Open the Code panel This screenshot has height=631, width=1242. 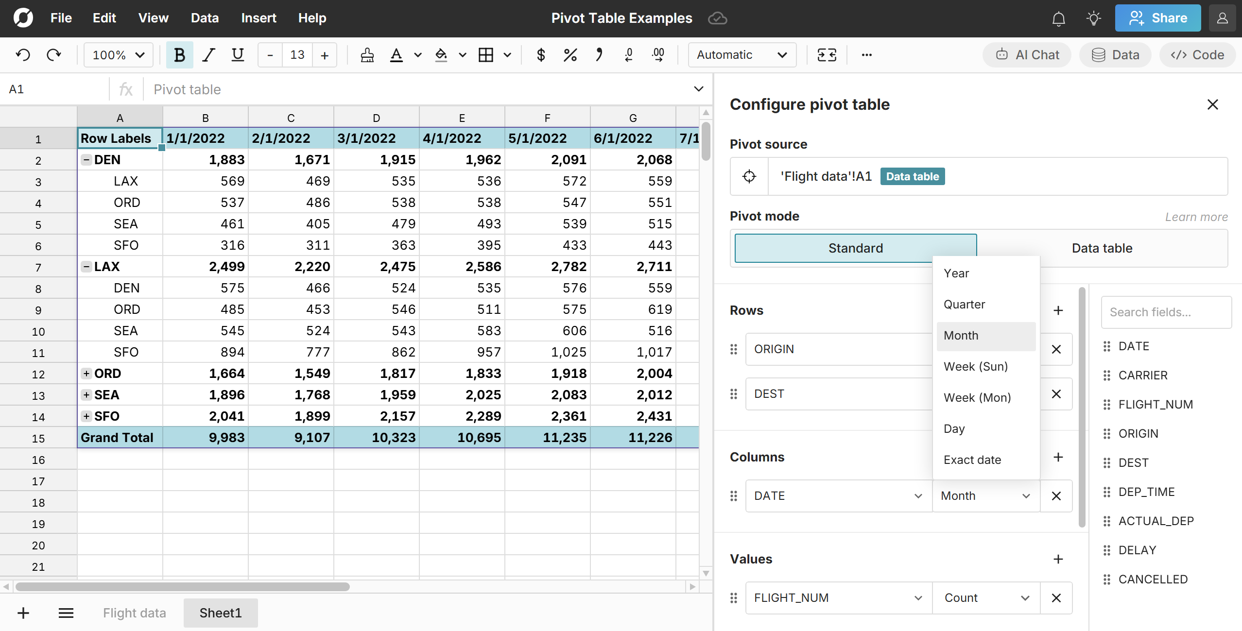coord(1197,54)
